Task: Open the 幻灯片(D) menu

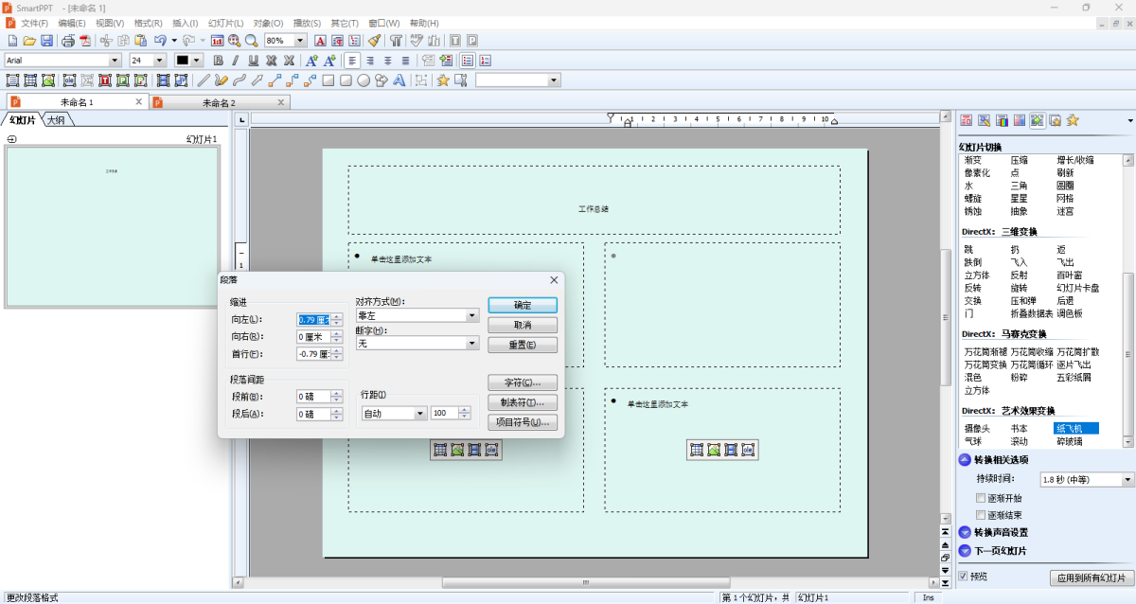Action: (x=224, y=23)
